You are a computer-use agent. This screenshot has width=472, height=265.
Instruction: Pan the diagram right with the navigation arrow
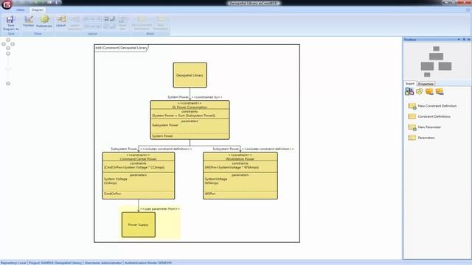pyautogui.click(x=13, y=44)
